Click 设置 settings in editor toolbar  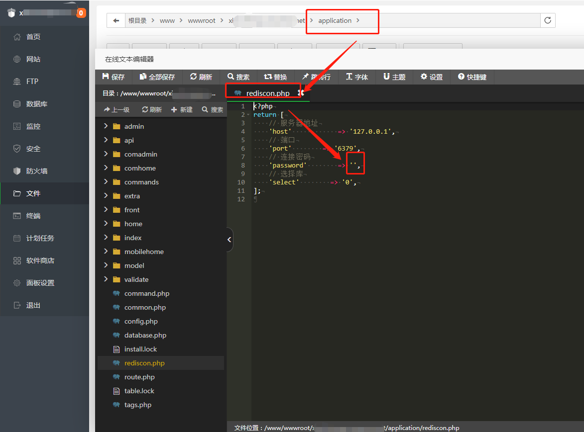pos(432,77)
